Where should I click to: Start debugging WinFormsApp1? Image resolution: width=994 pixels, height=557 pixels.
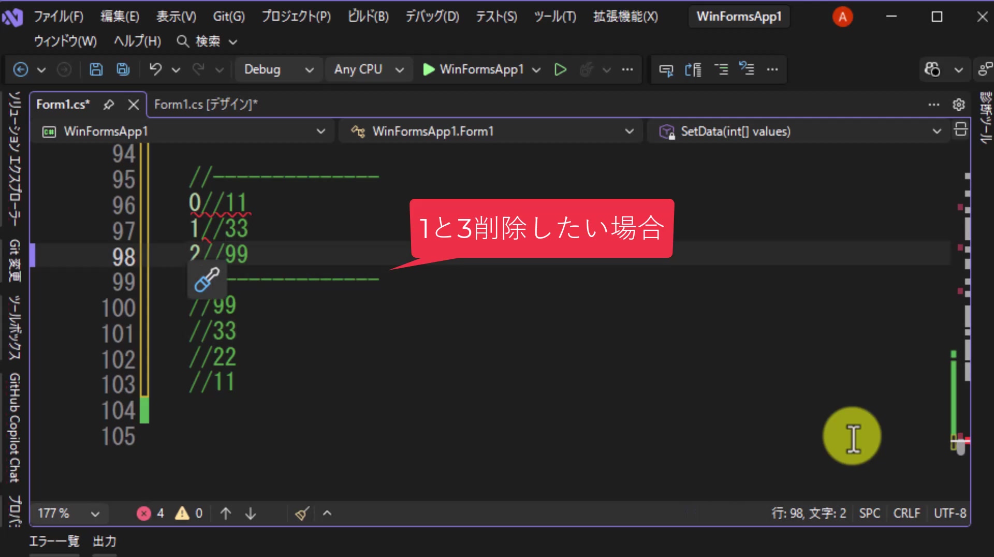pyautogui.click(x=473, y=69)
